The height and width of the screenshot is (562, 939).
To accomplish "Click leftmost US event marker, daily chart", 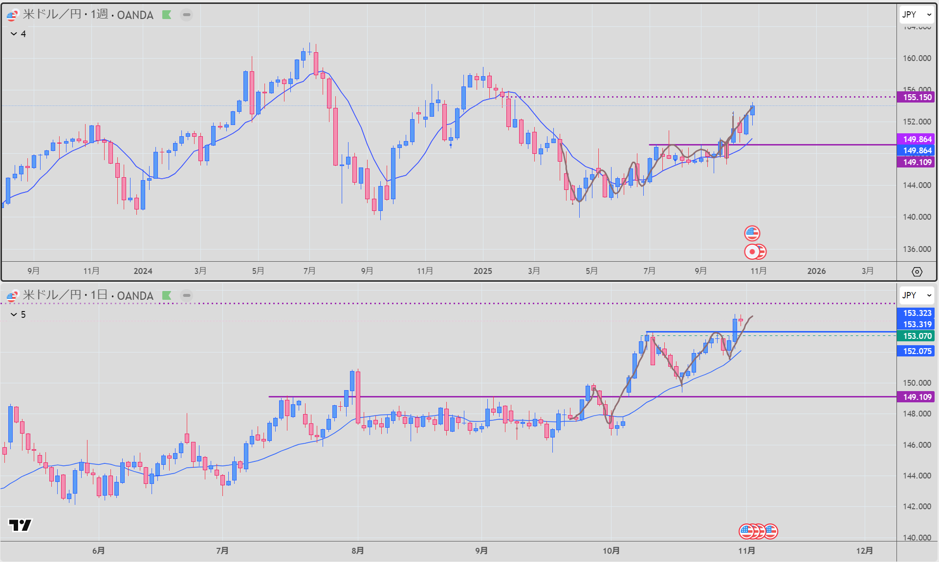I will 745,531.
